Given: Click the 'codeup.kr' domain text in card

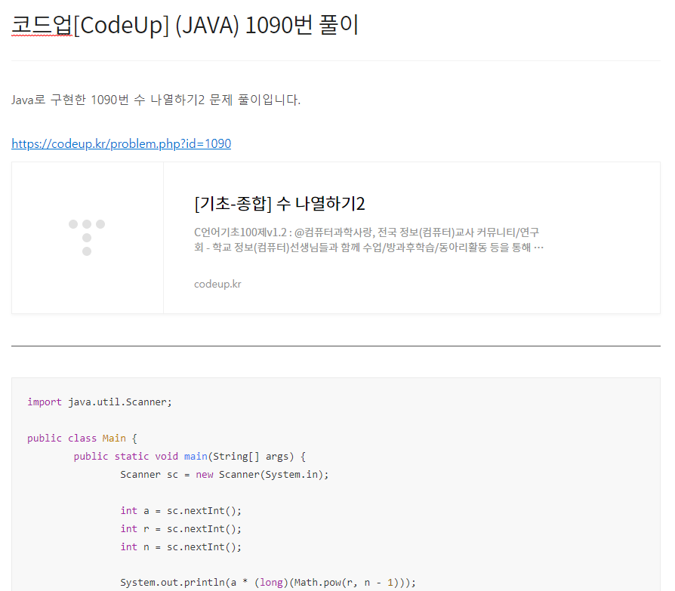Looking at the screenshot, I should click(x=217, y=284).
